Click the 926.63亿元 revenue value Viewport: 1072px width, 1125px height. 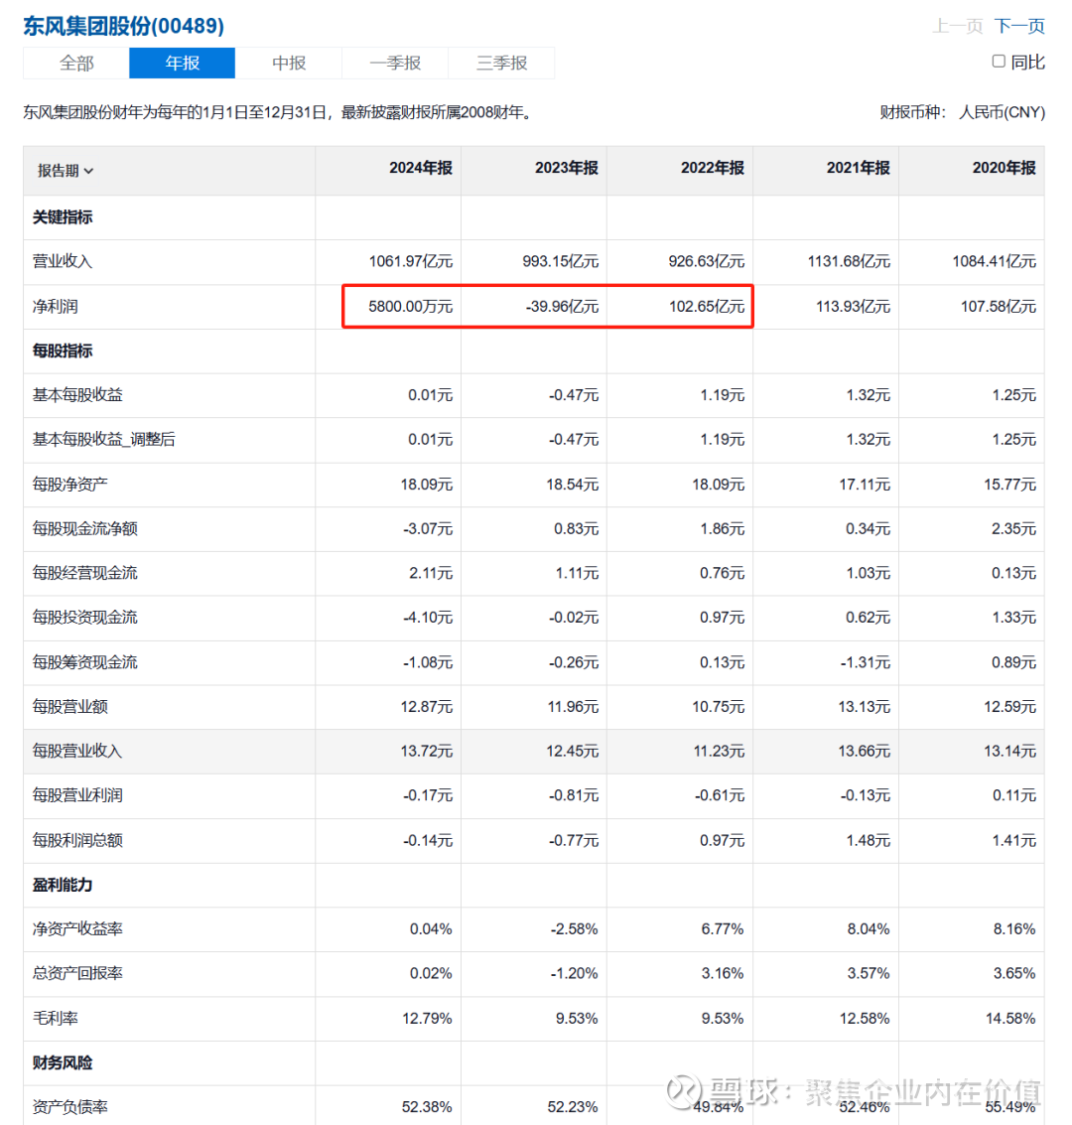[707, 261]
